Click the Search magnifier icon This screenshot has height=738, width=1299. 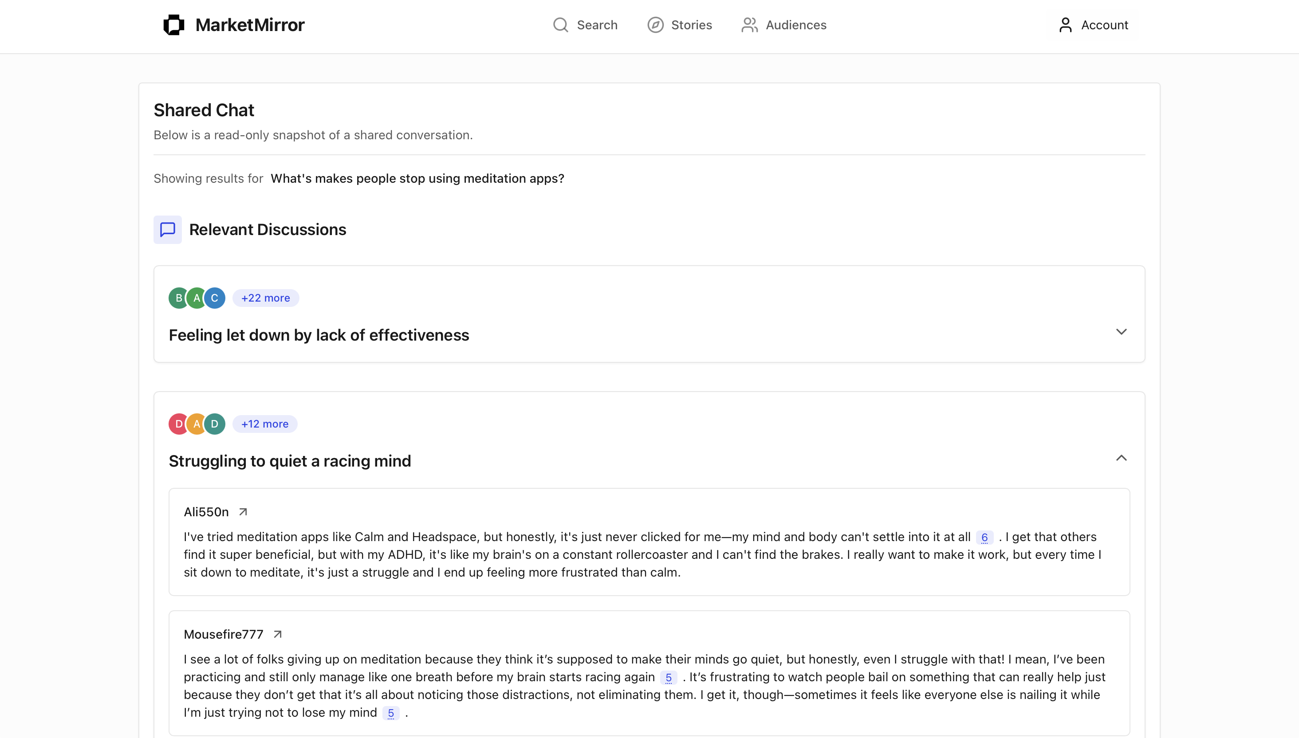pyautogui.click(x=560, y=25)
